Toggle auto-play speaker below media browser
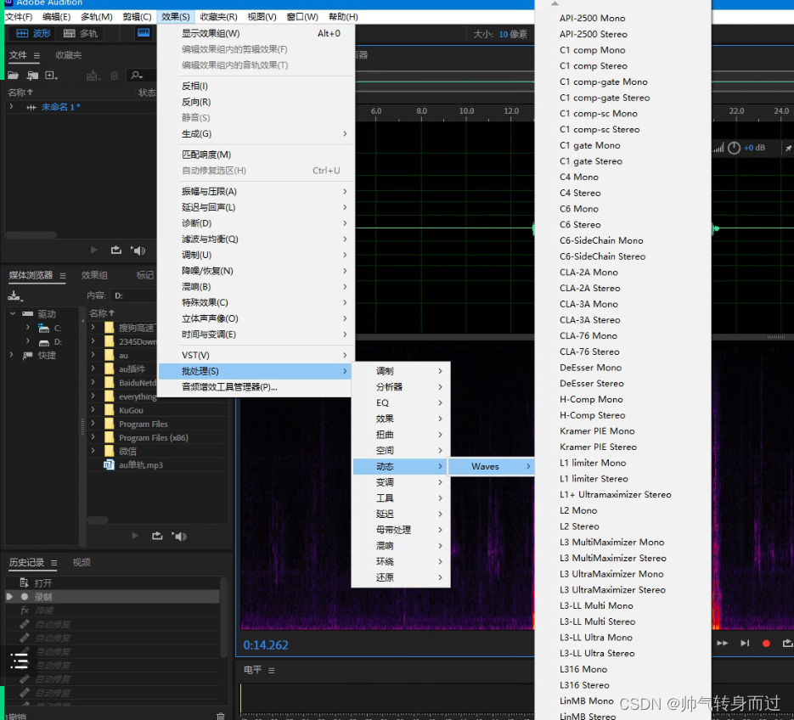Image resolution: width=794 pixels, height=720 pixels. click(179, 536)
